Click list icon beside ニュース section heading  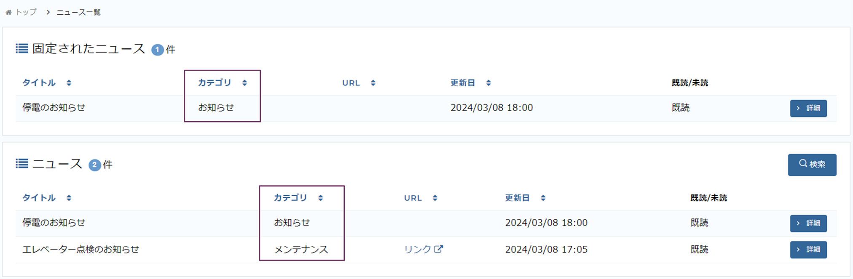(22, 164)
